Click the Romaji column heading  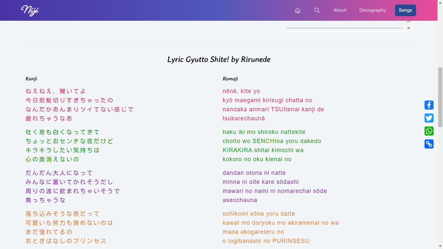point(230,79)
